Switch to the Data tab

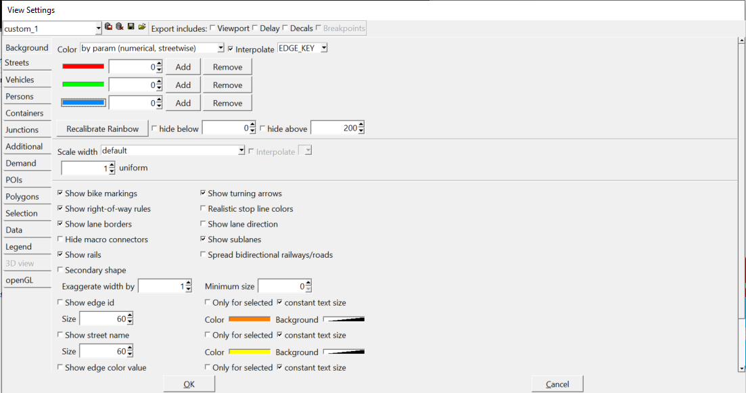coord(27,230)
